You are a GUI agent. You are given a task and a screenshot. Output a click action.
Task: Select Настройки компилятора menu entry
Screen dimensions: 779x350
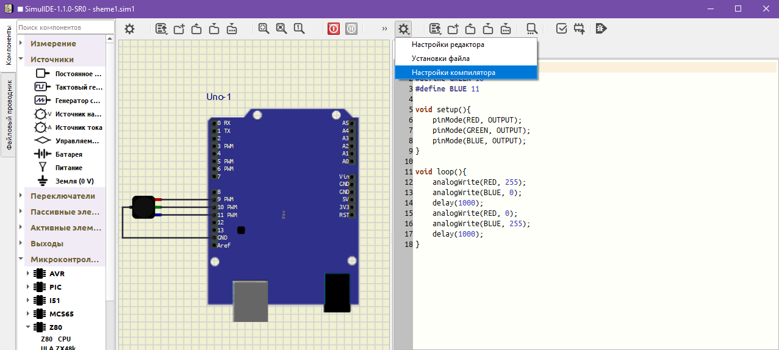[x=453, y=73]
